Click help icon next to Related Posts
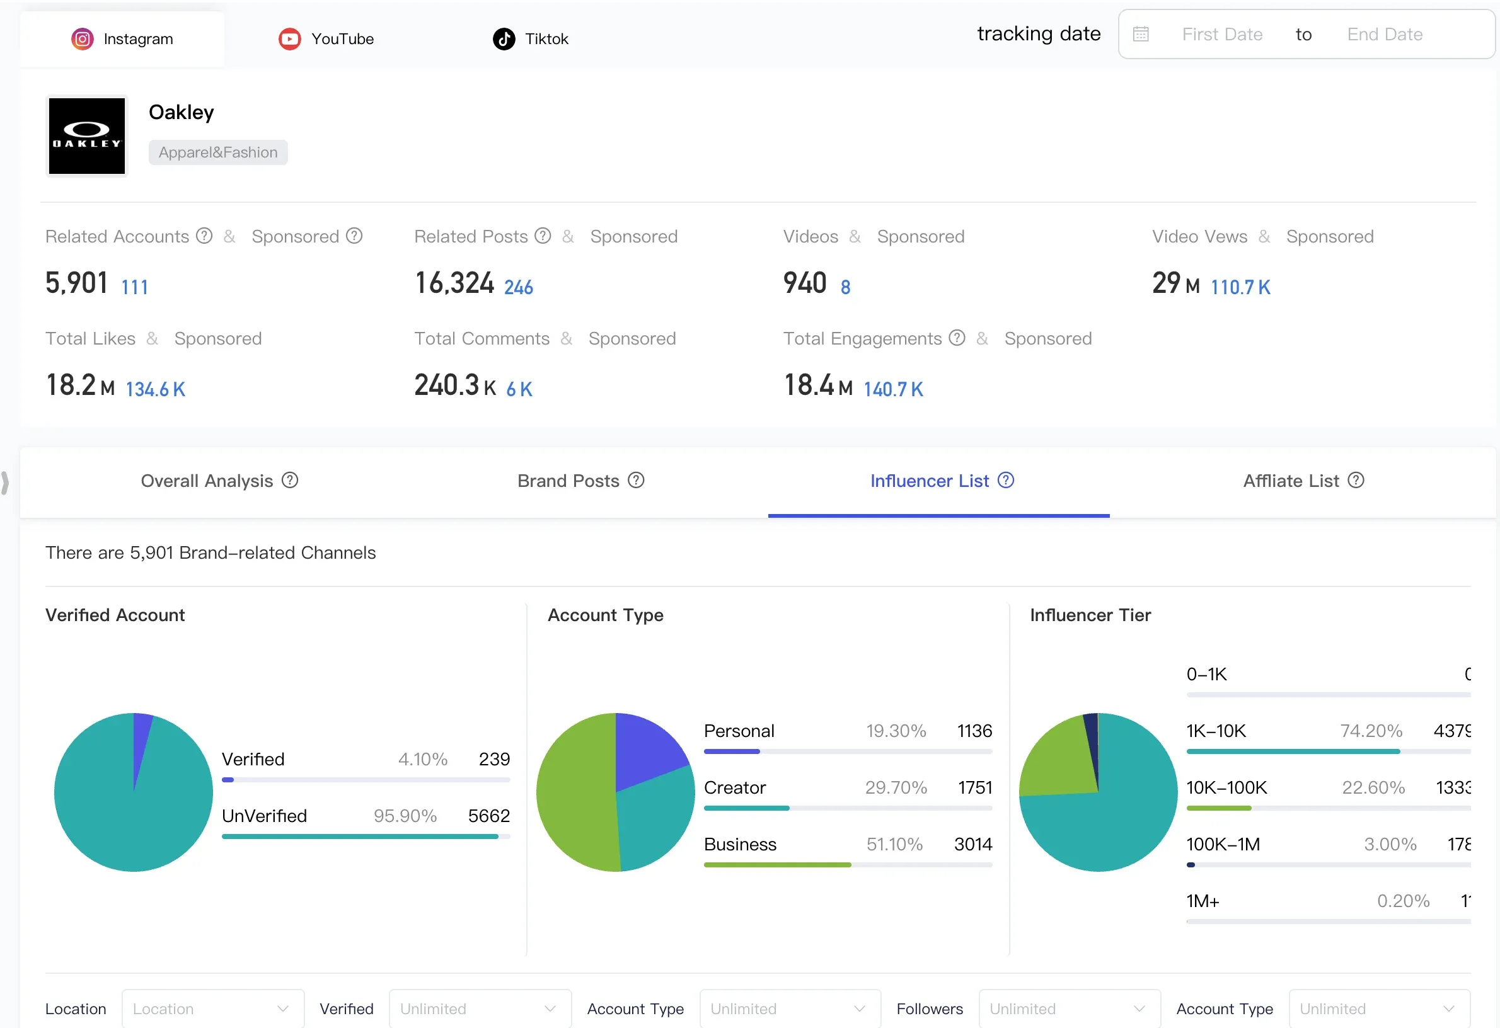 coord(543,236)
